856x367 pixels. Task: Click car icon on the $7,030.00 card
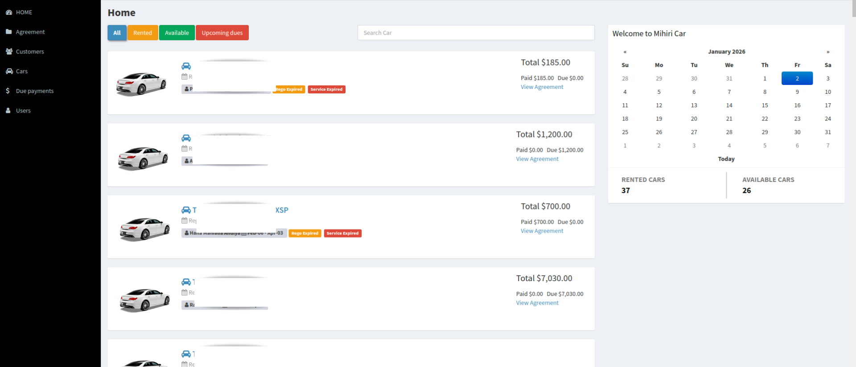[186, 282]
